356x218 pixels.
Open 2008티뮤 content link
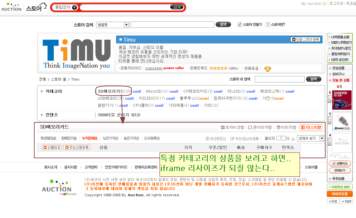tap(119, 115)
